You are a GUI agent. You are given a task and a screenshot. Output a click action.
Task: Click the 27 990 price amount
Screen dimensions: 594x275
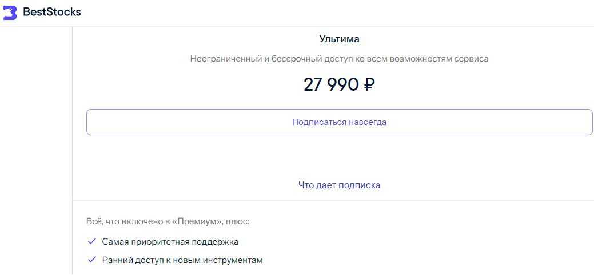[330, 84]
